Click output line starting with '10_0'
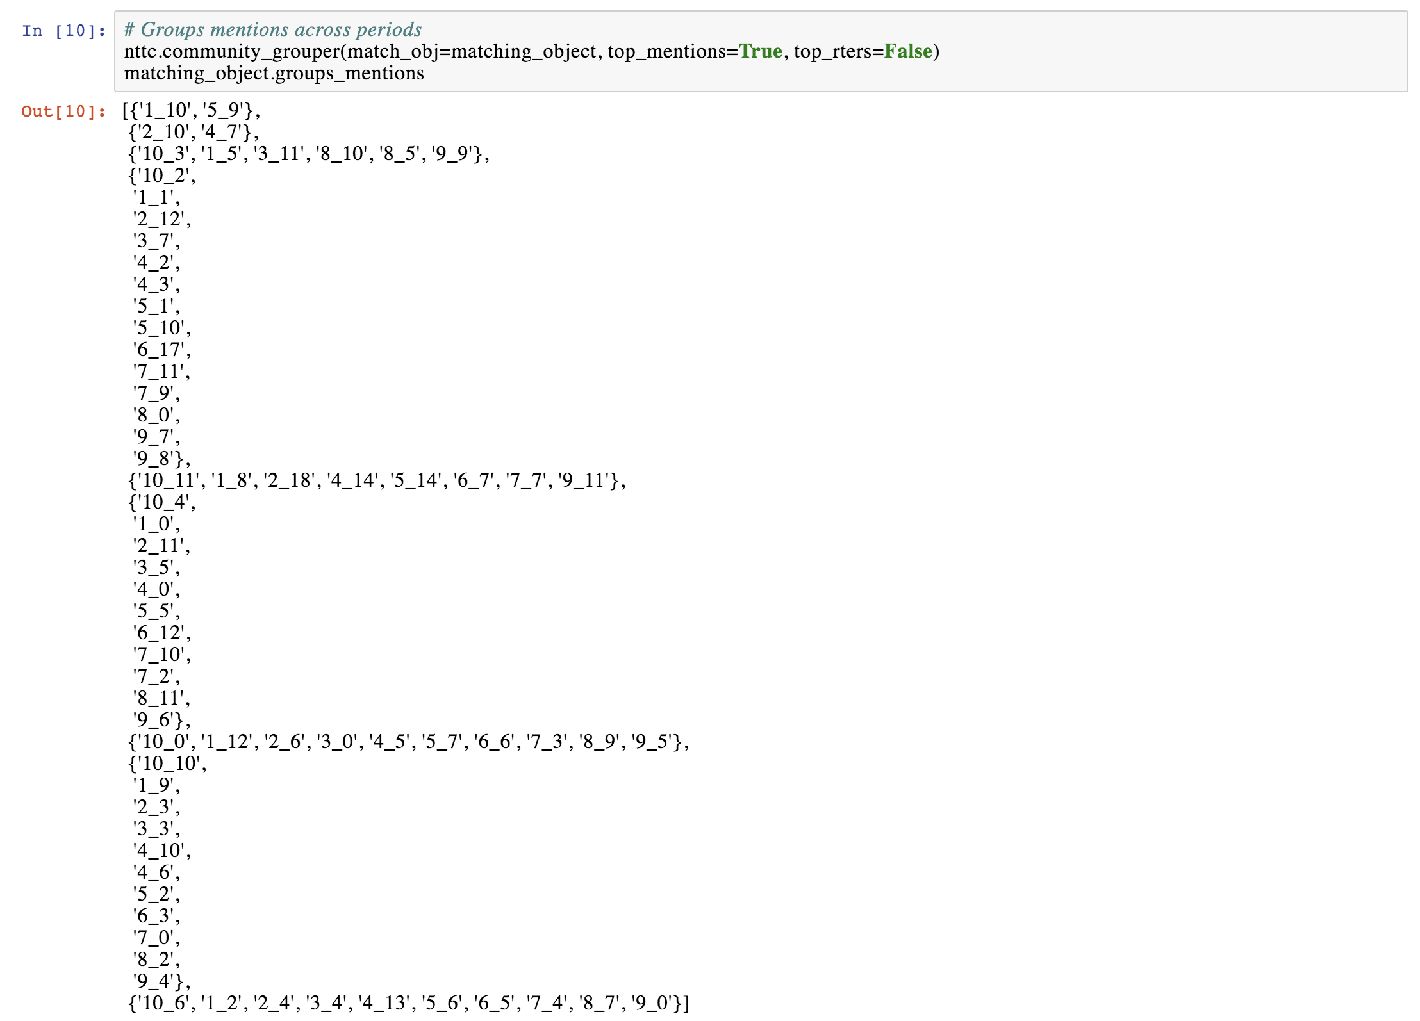 (x=408, y=742)
